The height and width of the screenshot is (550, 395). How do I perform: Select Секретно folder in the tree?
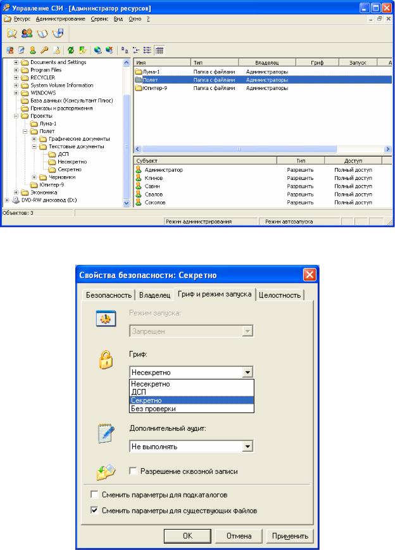pyautogui.click(x=70, y=169)
